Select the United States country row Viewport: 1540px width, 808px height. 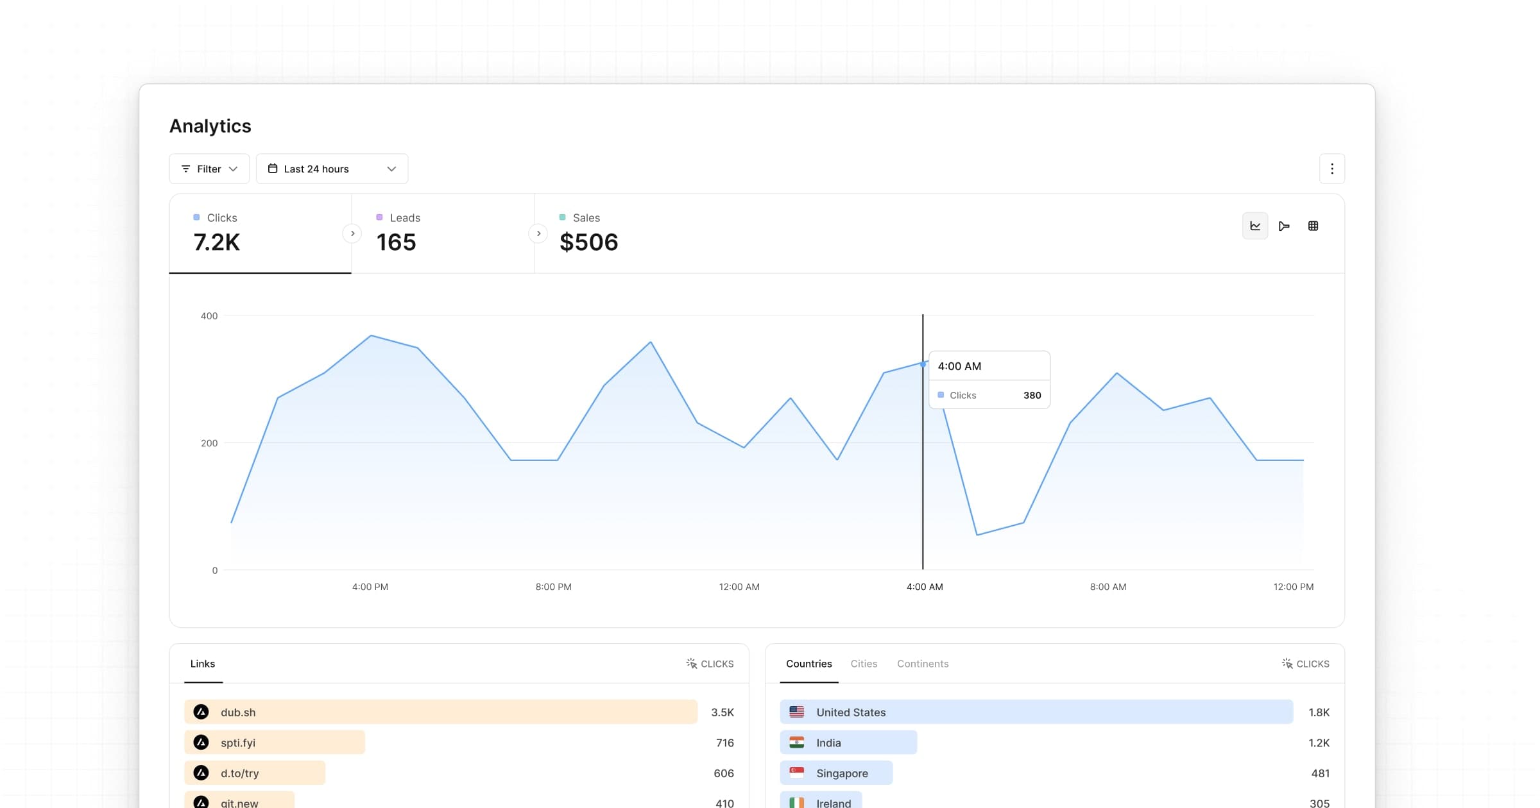point(1055,712)
